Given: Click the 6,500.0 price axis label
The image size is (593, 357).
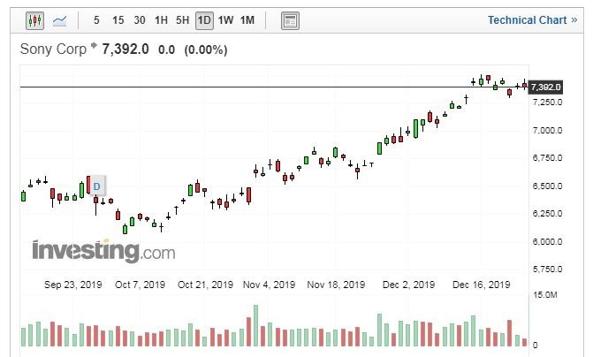Looking at the screenshot, I should (547, 186).
